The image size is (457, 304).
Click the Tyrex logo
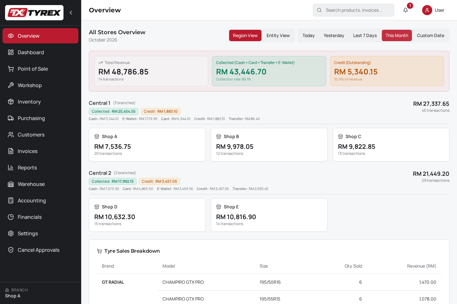tap(34, 13)
